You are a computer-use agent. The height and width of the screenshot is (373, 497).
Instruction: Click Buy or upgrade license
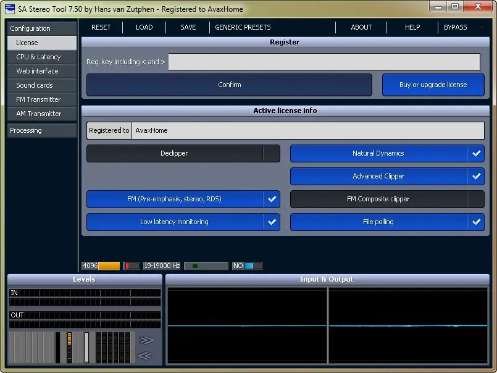pyautogui.click(x=433, y=85)
